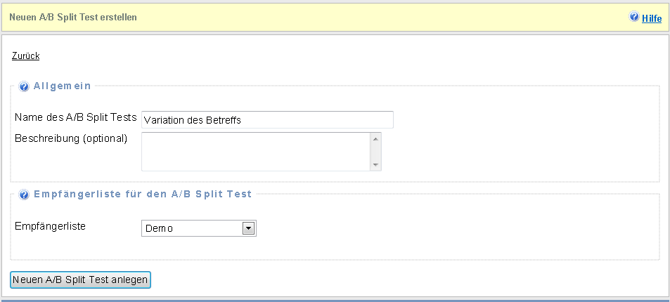This screenshot has width=670, height=302.
Task: Click into the Beschreibung text area
Action: [256, 151]
